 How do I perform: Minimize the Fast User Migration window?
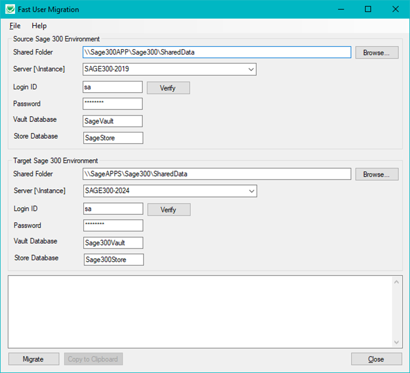(341, 10)
